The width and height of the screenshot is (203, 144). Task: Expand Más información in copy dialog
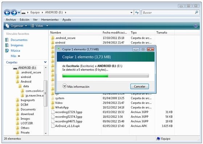click(x=76, y=86)
